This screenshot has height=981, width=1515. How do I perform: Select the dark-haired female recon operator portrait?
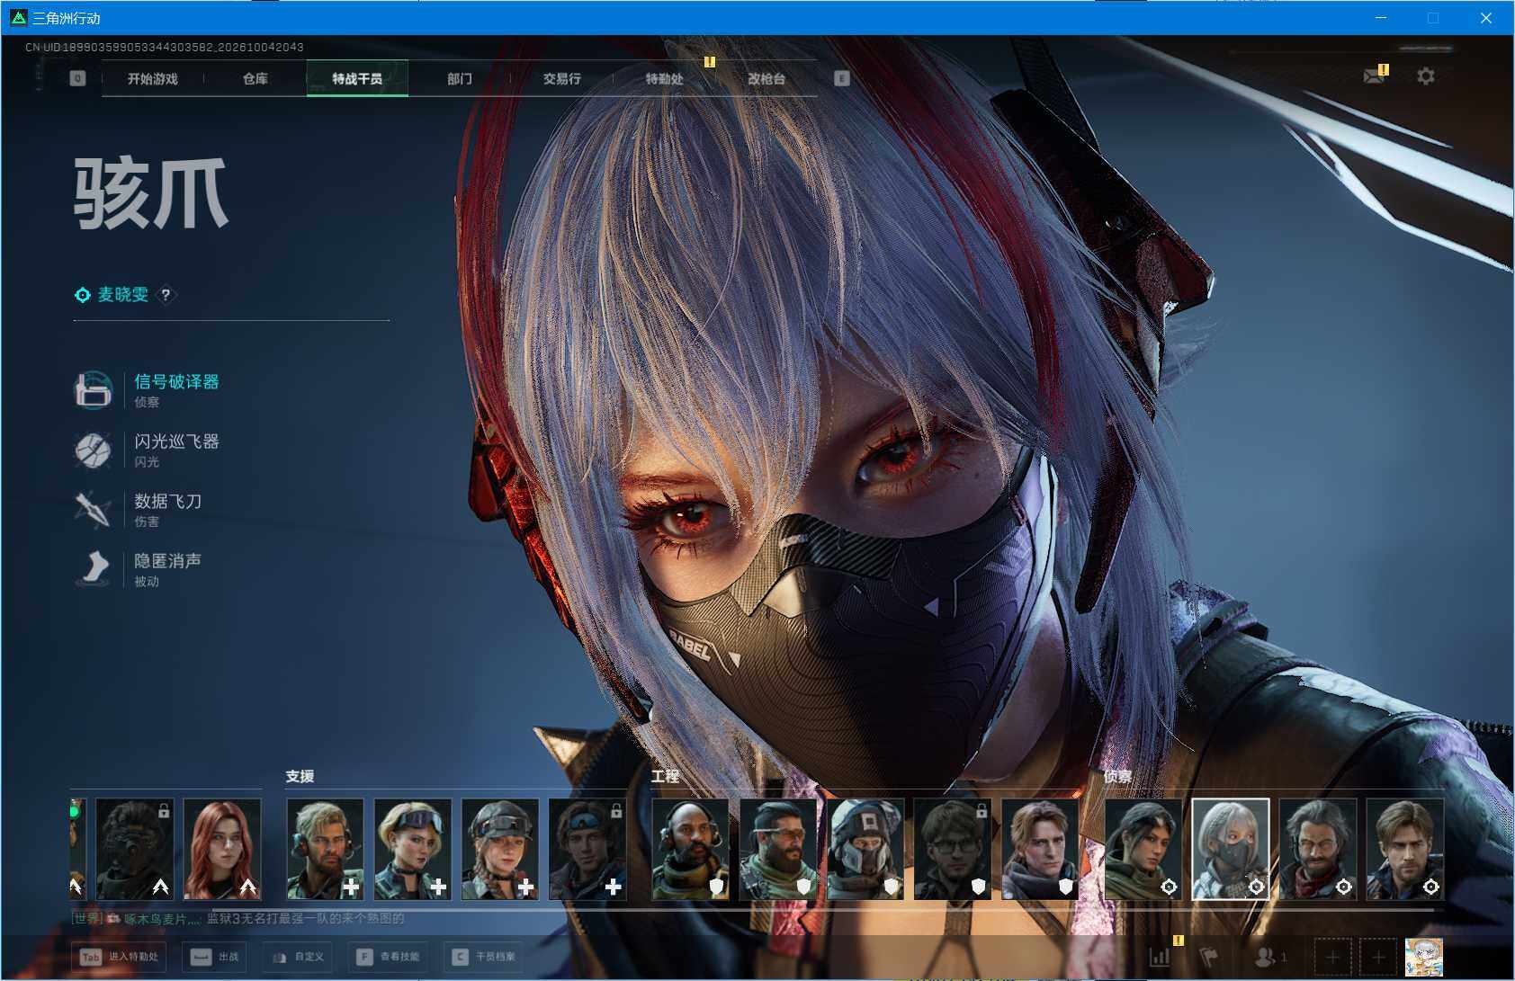[1143, 849]
